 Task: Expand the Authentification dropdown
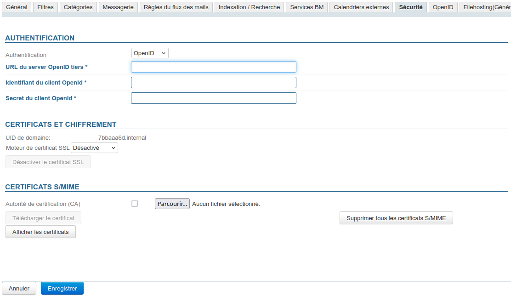pos(150,53)
